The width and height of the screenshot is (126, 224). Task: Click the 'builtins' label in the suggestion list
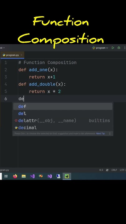tap(100, 121)
